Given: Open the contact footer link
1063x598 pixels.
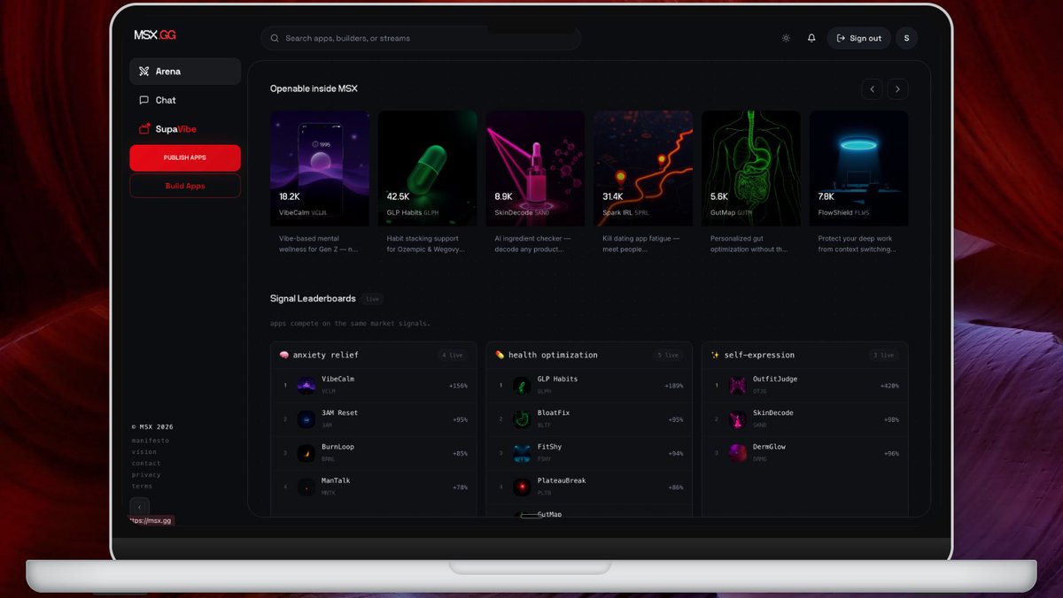Looking at the screenshot, I should click(x=146, y=463).
